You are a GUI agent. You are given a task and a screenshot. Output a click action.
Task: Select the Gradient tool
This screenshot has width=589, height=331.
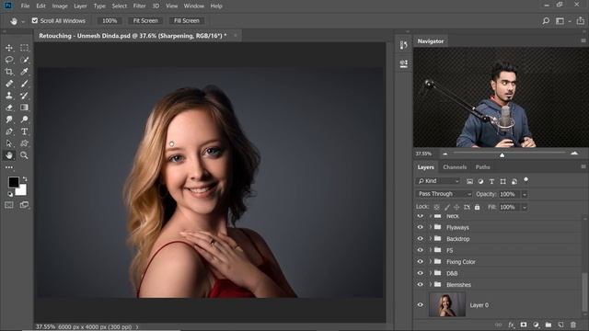coord(25,108)
